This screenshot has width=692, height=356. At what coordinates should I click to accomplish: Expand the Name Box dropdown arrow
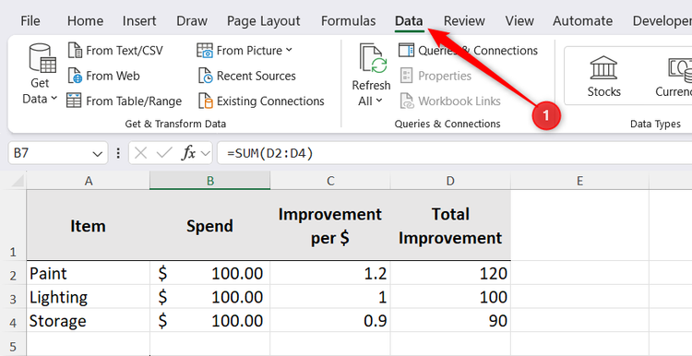coord(97,153)
